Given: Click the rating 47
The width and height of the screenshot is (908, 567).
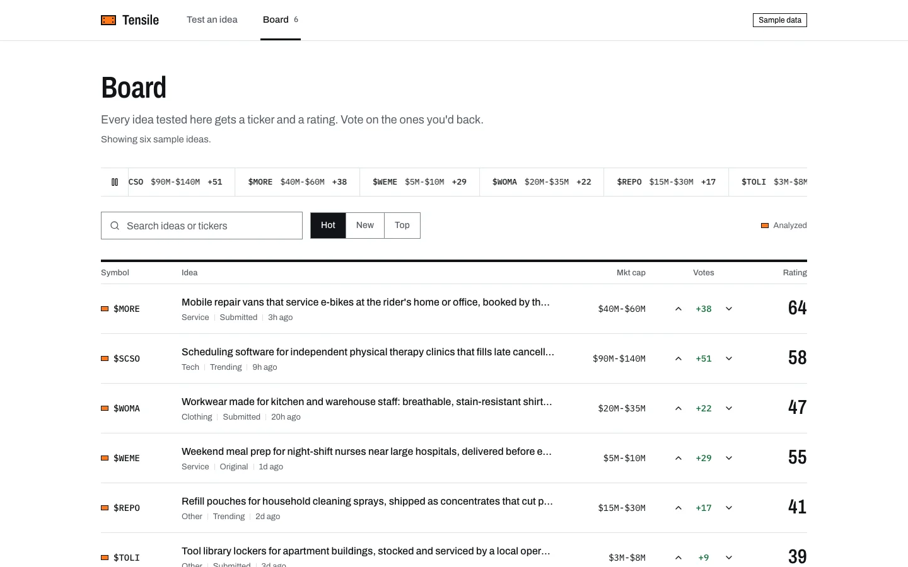Looking at the screenshot, I should coord(797,407).
